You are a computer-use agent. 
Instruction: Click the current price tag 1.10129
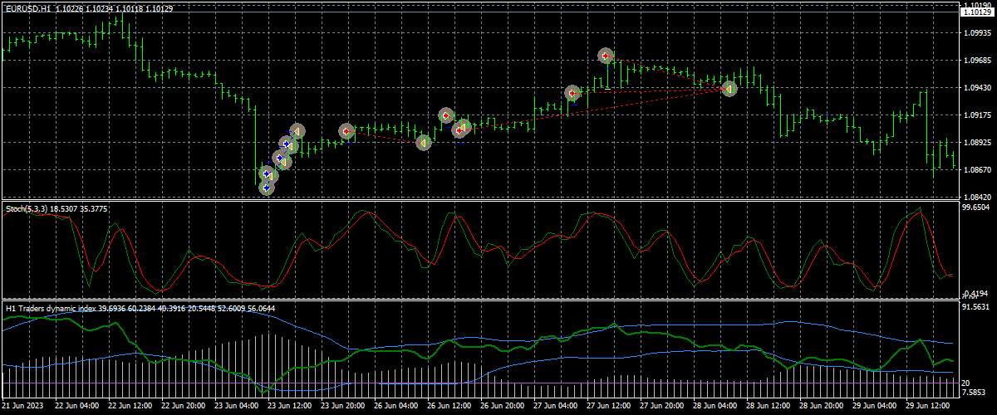click(975, 12)
